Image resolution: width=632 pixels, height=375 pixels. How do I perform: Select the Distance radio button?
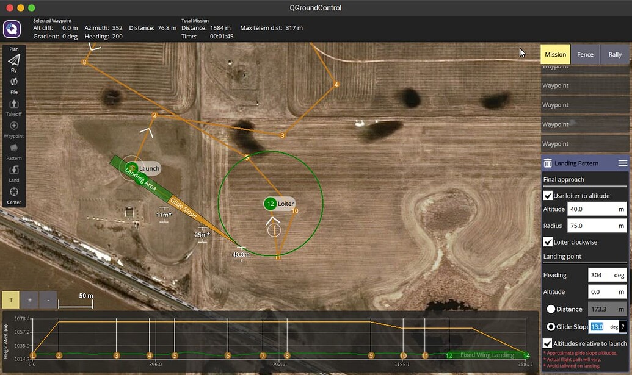pos(551,309)
